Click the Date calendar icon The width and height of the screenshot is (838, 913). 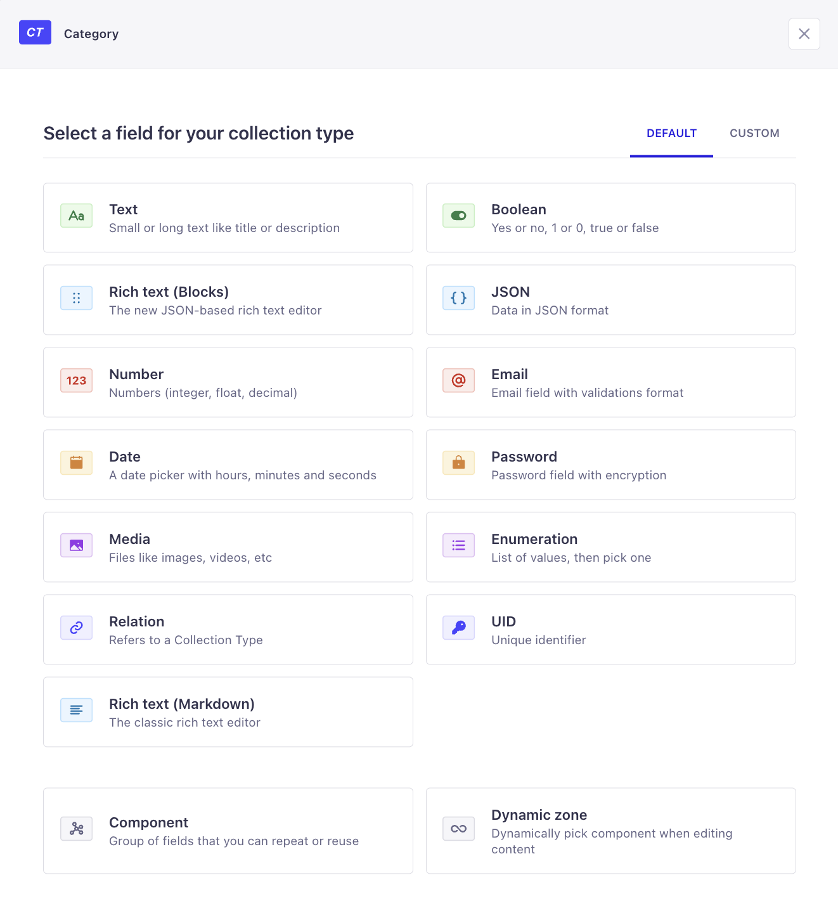click(x=77, y=463)
